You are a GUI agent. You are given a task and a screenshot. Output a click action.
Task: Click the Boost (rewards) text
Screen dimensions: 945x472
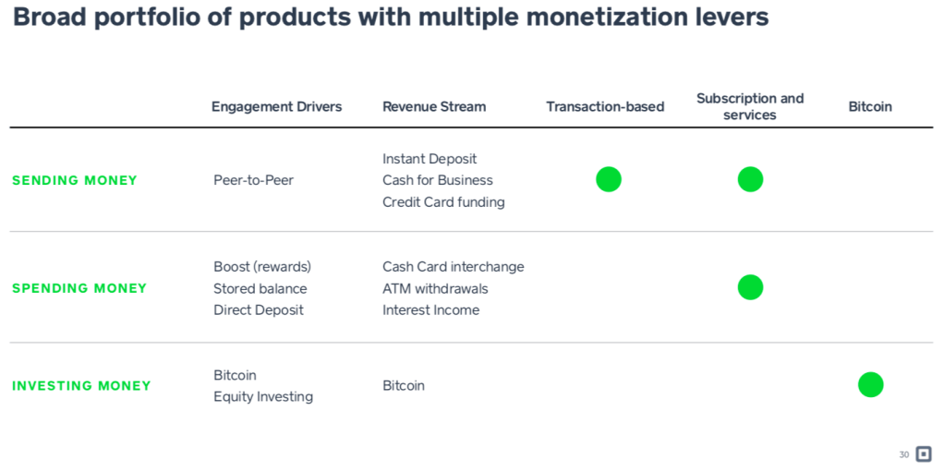262,267
